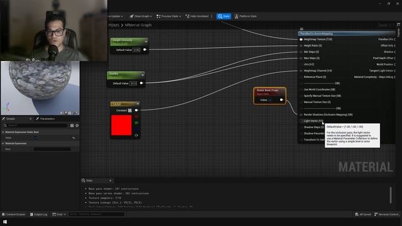Click the Render Shadows (Occlusion Mapping) pin
This screenshot has width=402, height=226.
point(301,115)
